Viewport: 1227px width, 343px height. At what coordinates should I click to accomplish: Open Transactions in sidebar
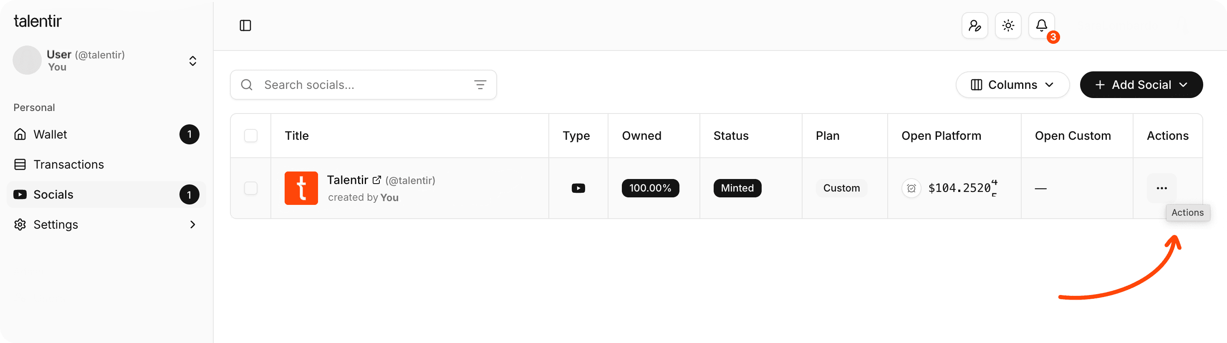(68, 164)
